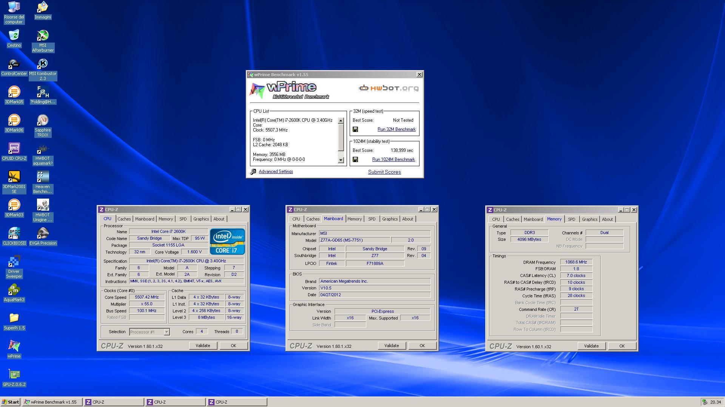Open CPU tab in Memory window
The width and height of the screenshot is (725, 407).
[x=496, y=219]
